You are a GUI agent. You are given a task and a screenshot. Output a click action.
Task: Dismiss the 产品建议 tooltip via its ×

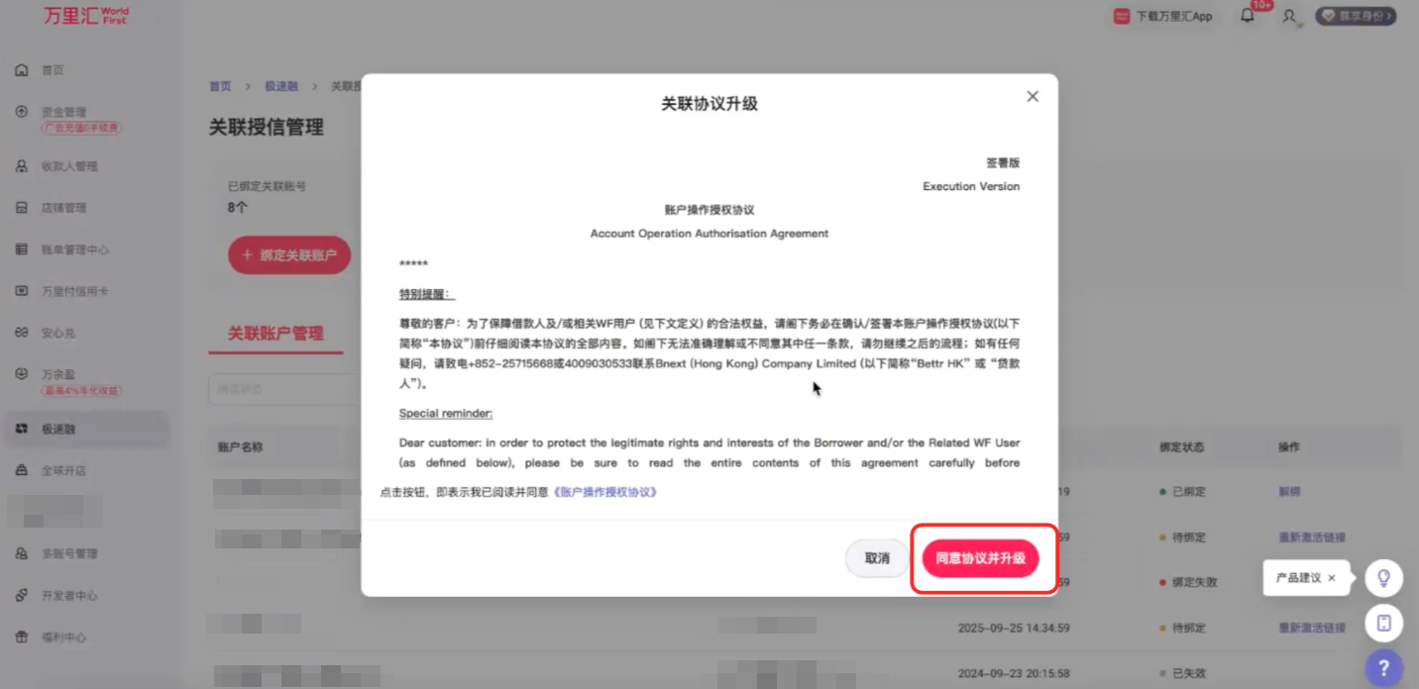(1333, 577)
